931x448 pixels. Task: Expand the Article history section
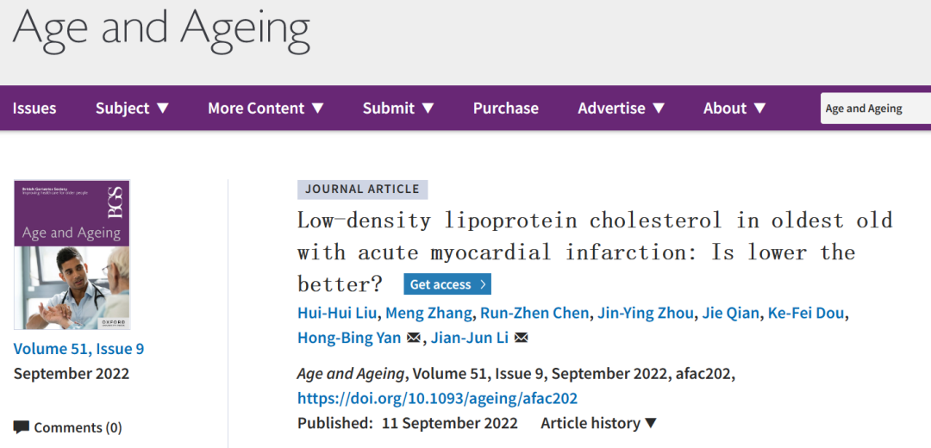[599, 424]
